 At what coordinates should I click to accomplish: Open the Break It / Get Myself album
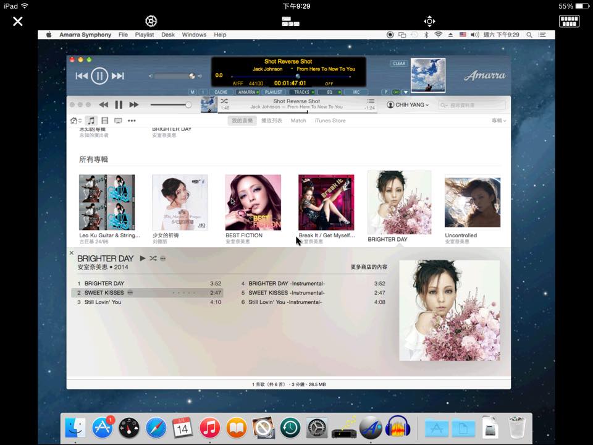click(326, 203)
